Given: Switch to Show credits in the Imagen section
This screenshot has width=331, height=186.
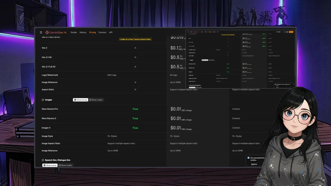Looking at the screenshot, I should pyautogui.click(x=96, y=100).
